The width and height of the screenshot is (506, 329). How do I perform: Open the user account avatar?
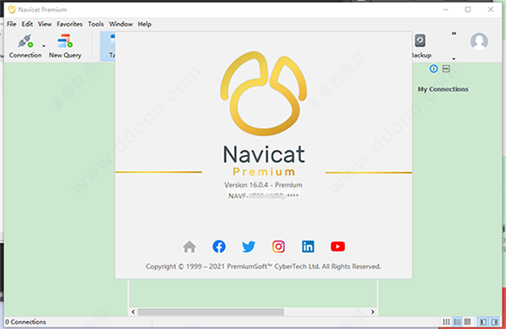(479, 41)
